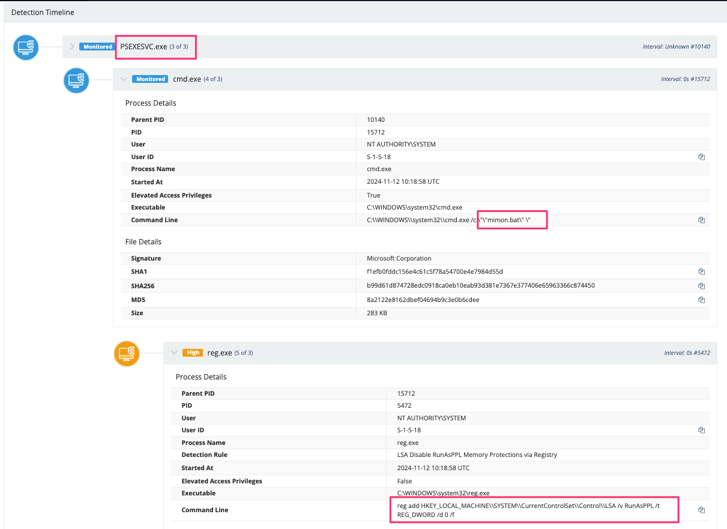The height and width of the screenshot is (529, 727).
Task: Click the 'reg add HKEY_LOCAL_MACHINE' command text
Action: 528,510
